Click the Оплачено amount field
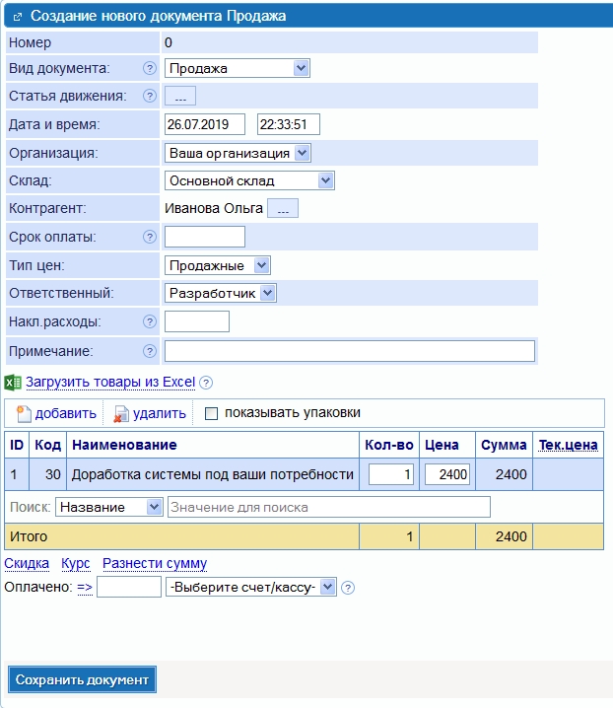The height and width of the screenshot is (708, 613). pyautogui.click(x=129, y=587)
